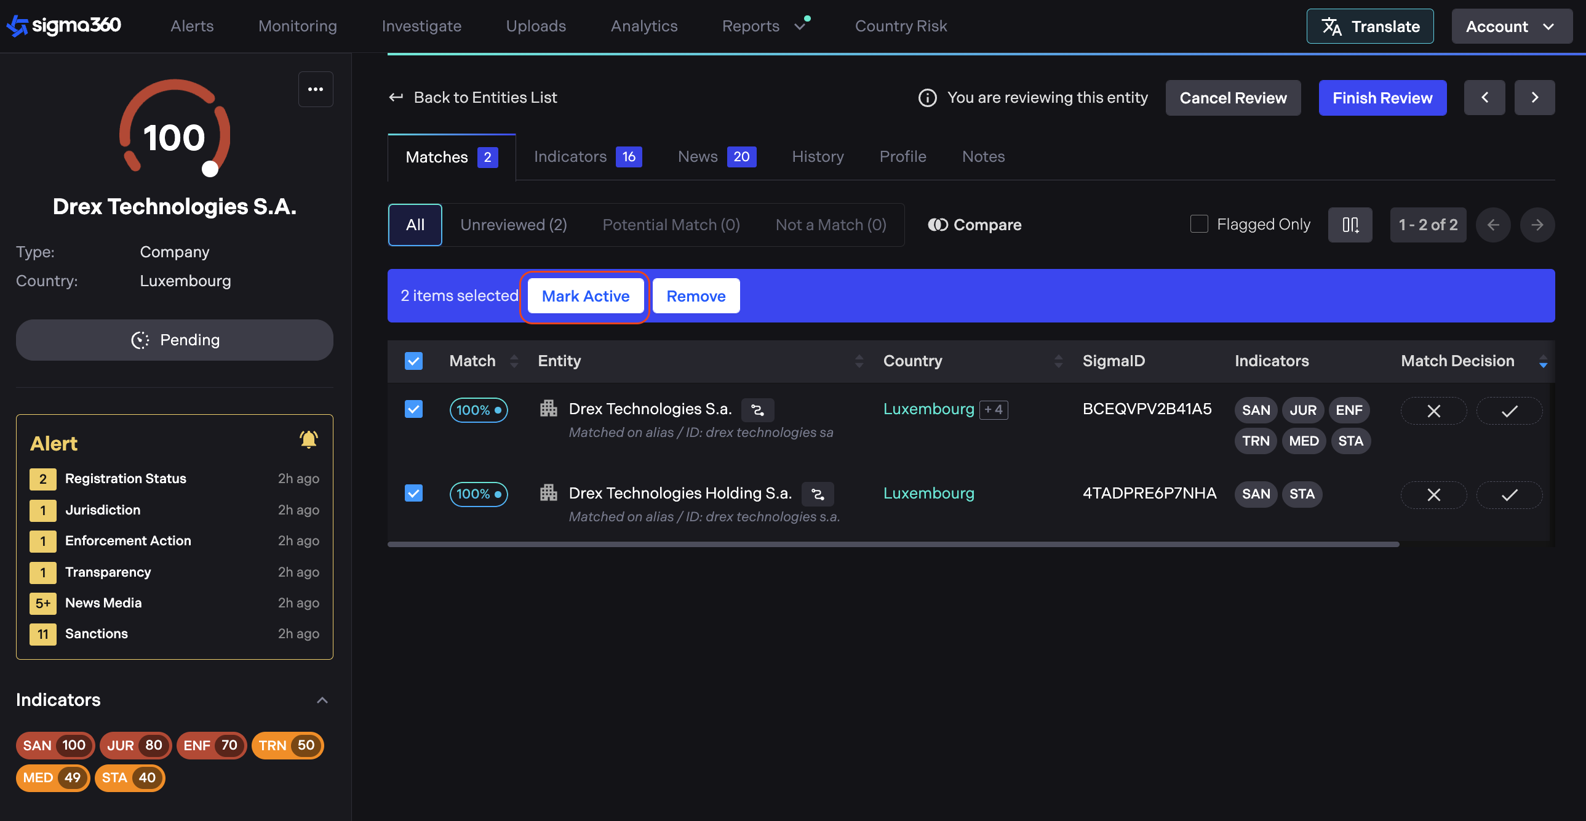Go to next entity with right chevron
The width and height of the screenshot is (1586, 821).
click(1534, 97)
